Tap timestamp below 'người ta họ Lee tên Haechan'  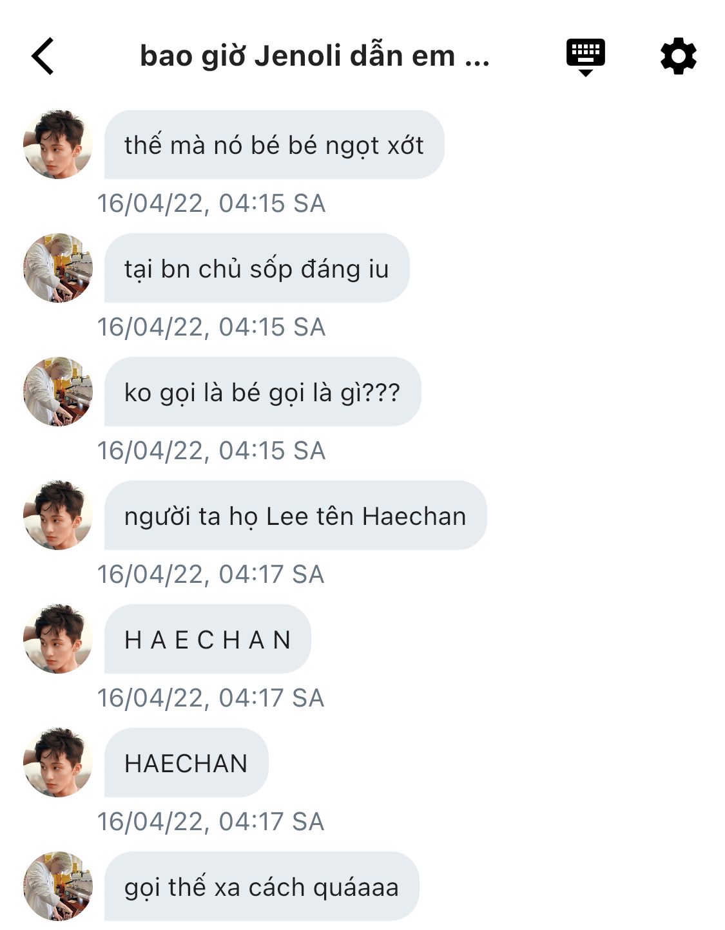click(x=211, y=574)
